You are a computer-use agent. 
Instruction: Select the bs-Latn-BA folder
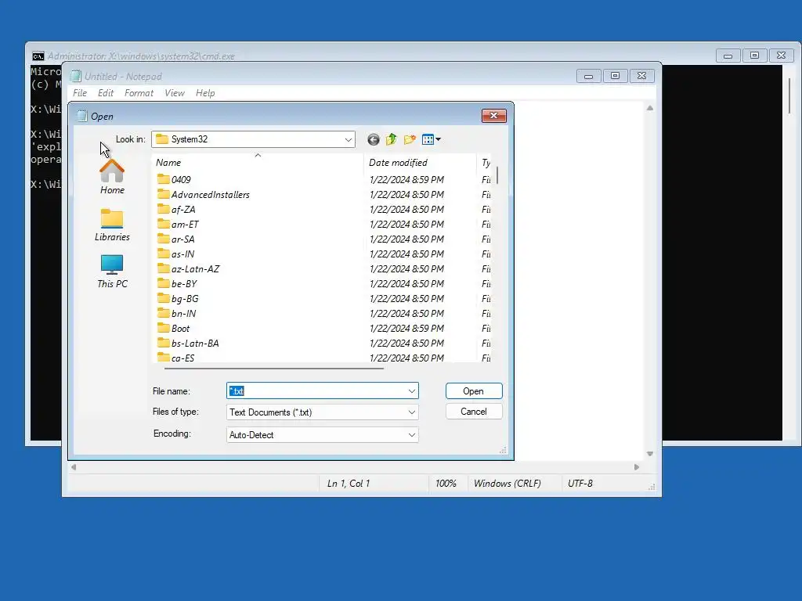(188, 343)
